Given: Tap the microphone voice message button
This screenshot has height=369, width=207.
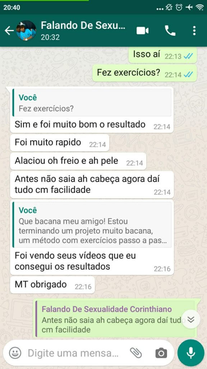Looking at the screenshot, I should tap(191, 353).
